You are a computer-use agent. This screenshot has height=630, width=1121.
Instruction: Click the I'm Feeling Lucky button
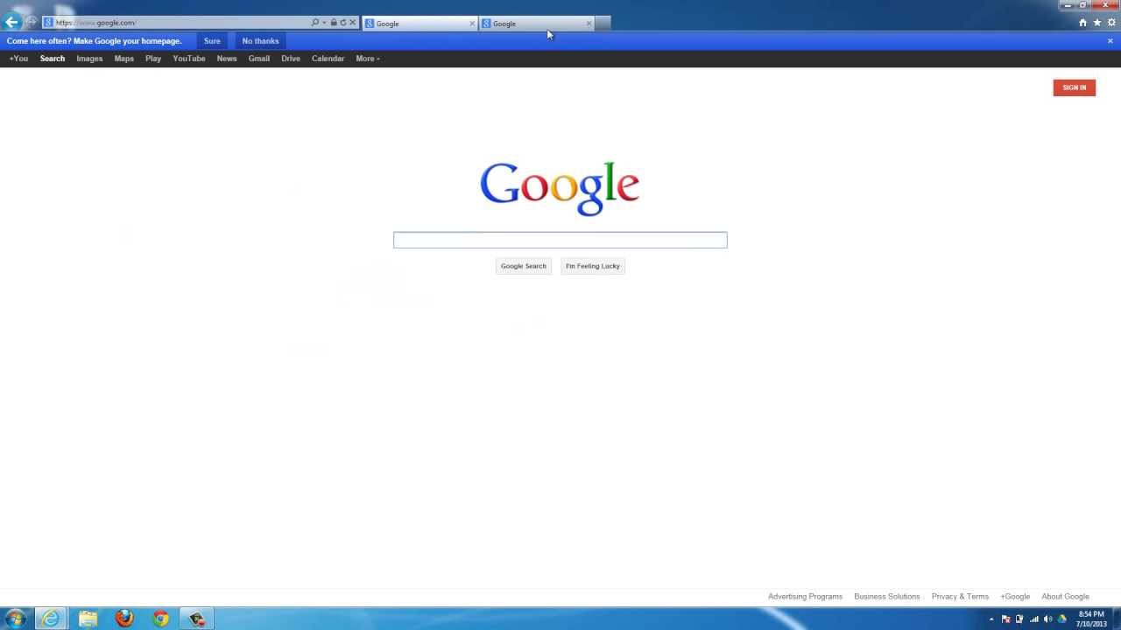pyautogui.click(x=593, y=266)
